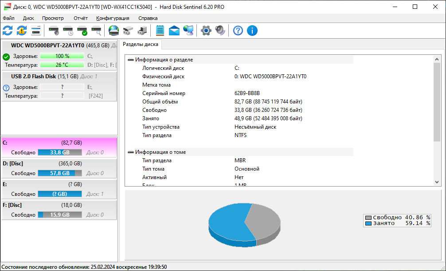This screenshot has height=271, width=446.
Task: Open the Справка menu
Action: coord(148,18)
